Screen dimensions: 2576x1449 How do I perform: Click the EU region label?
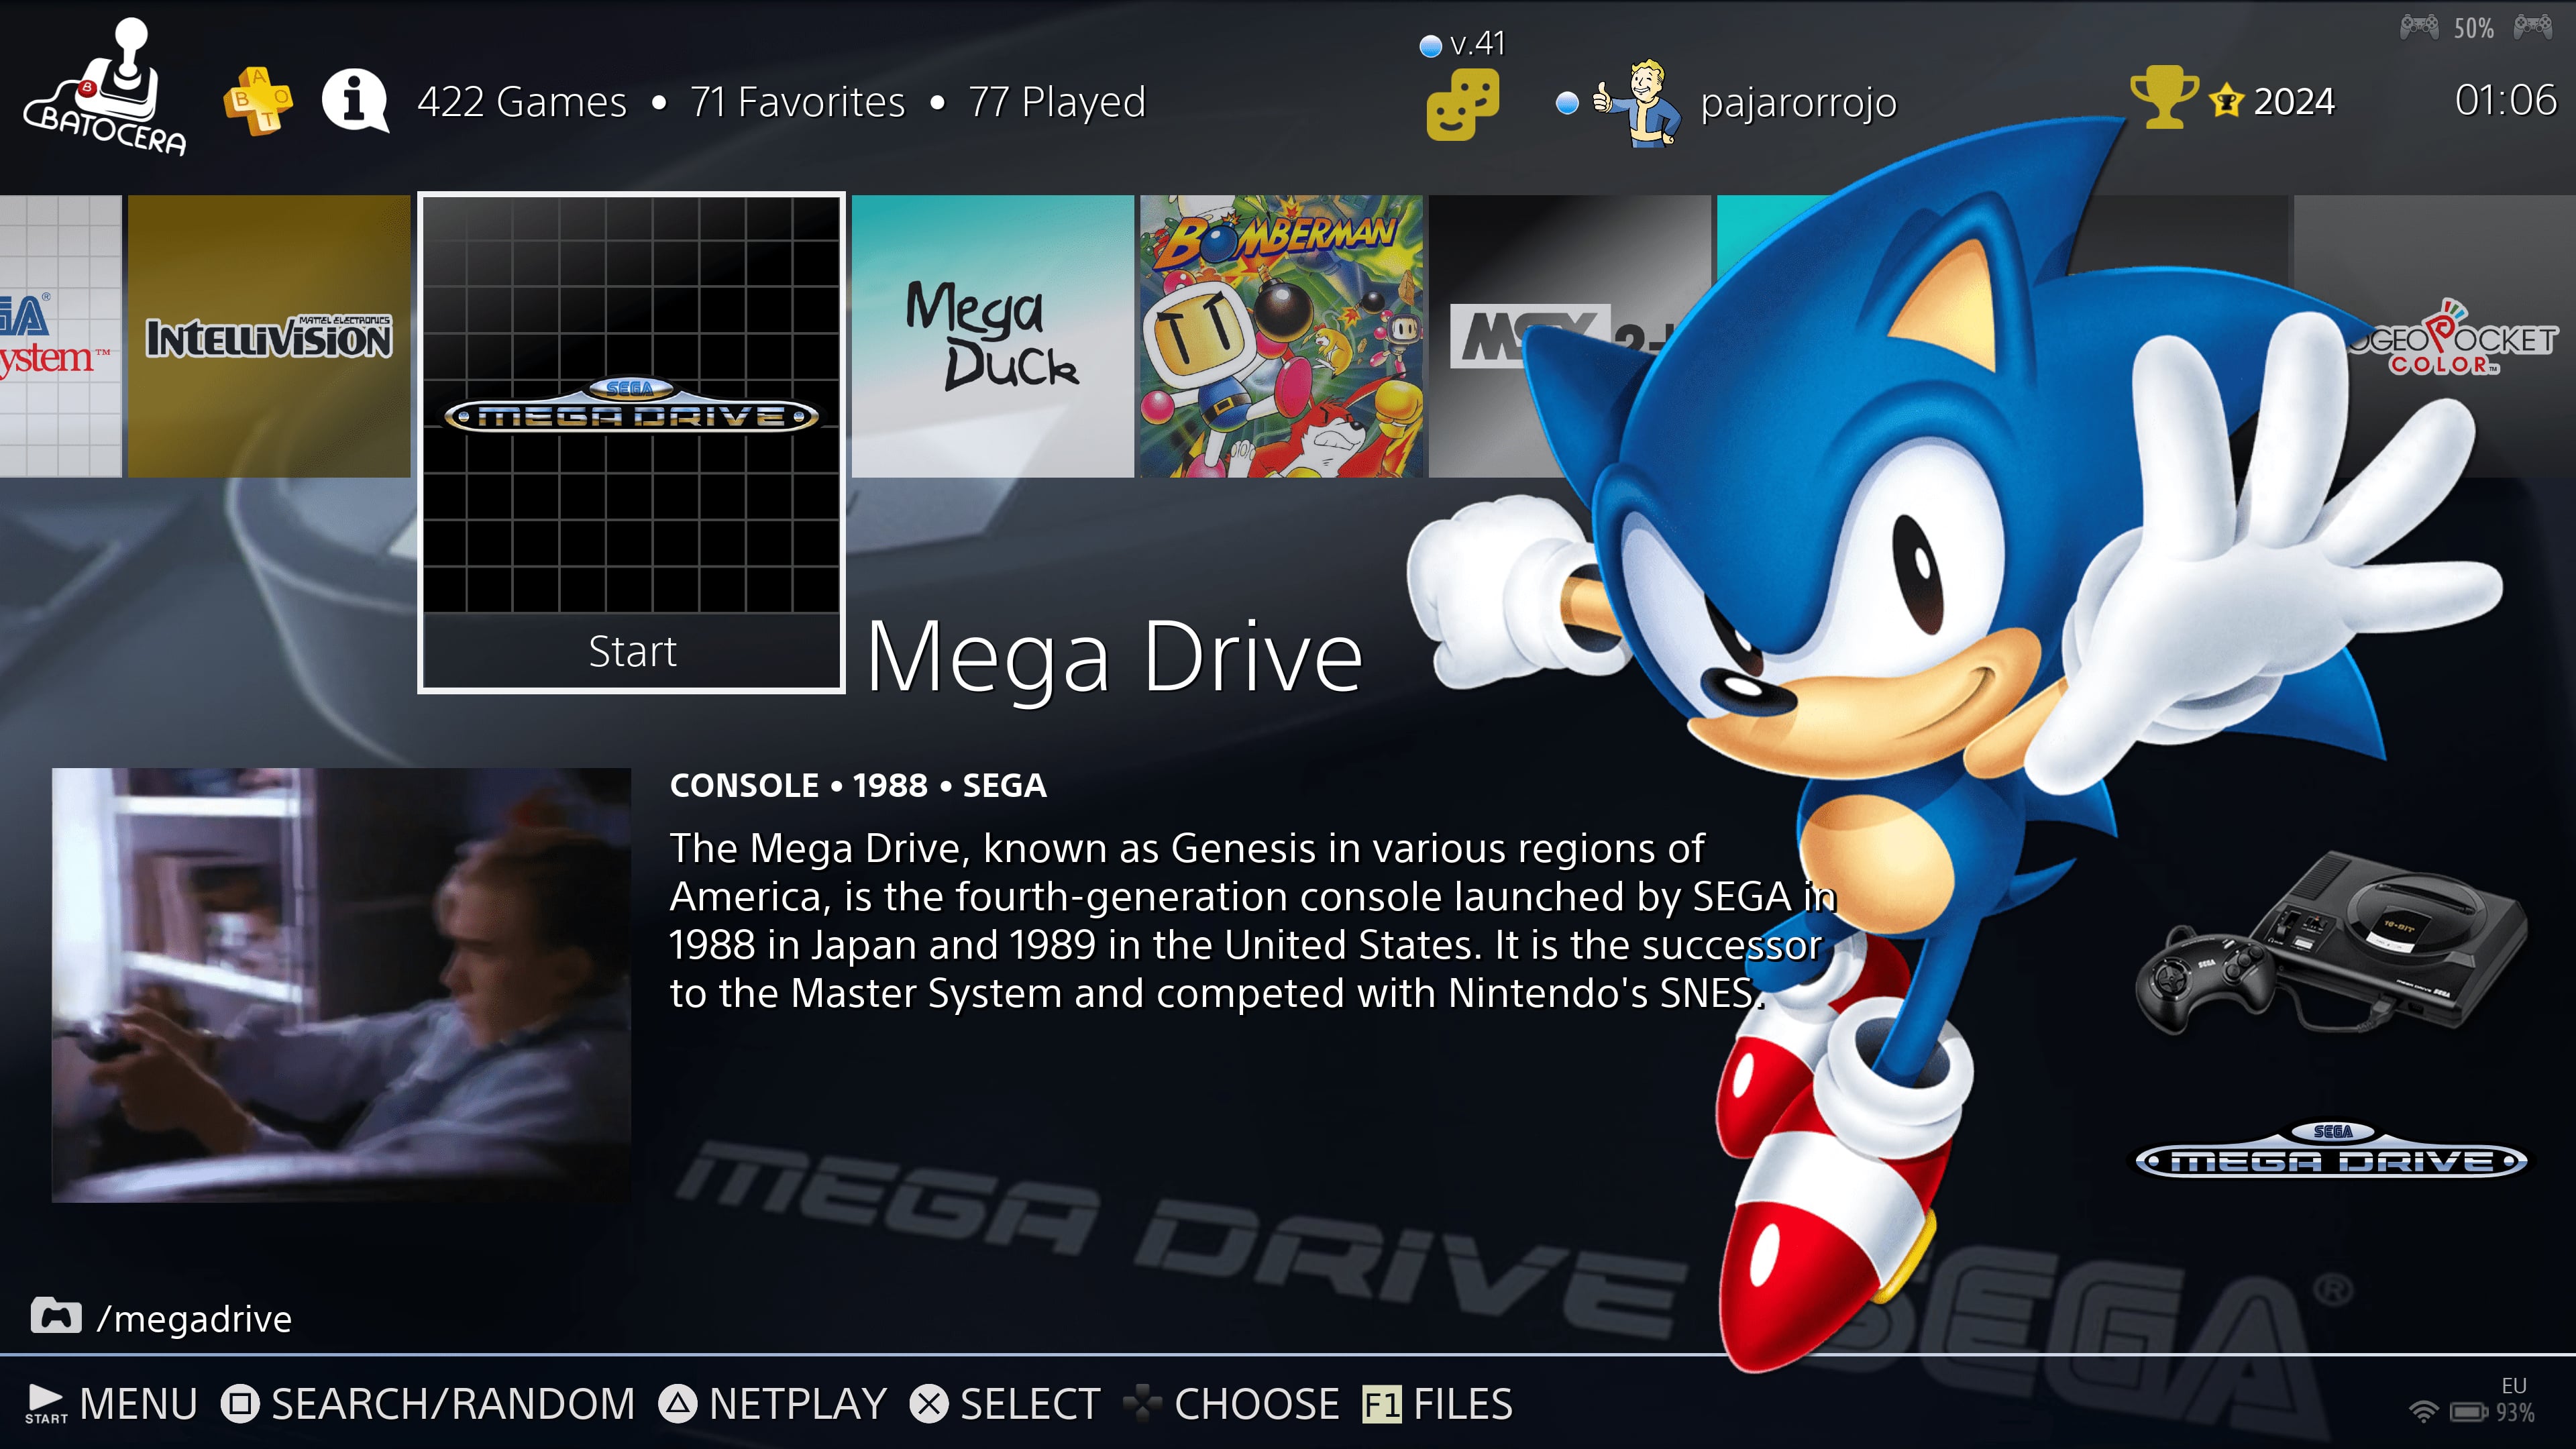point(2514,1385)
